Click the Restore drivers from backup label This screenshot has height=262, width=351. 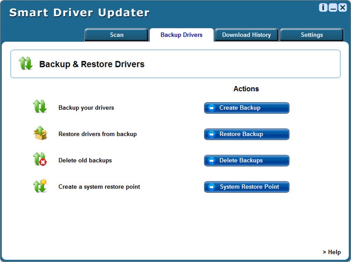98,134
